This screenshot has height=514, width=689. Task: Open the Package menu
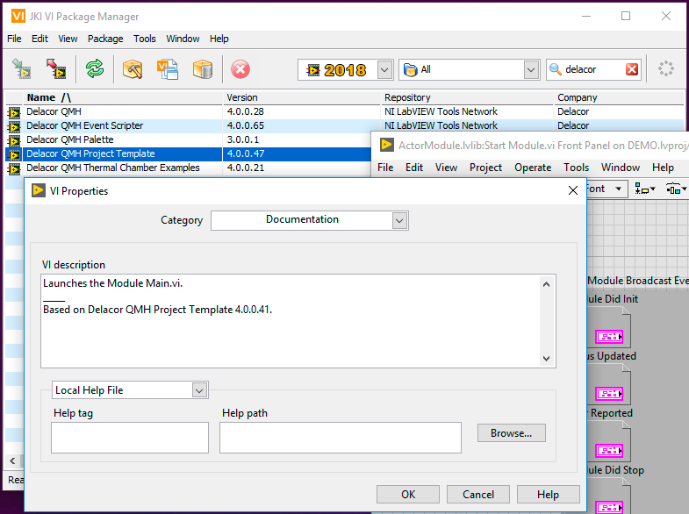(105, 39)
